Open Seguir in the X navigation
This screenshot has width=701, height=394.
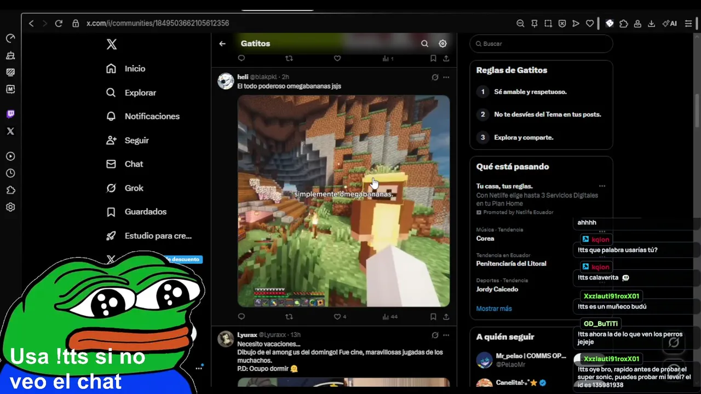[x=128, y=140]
